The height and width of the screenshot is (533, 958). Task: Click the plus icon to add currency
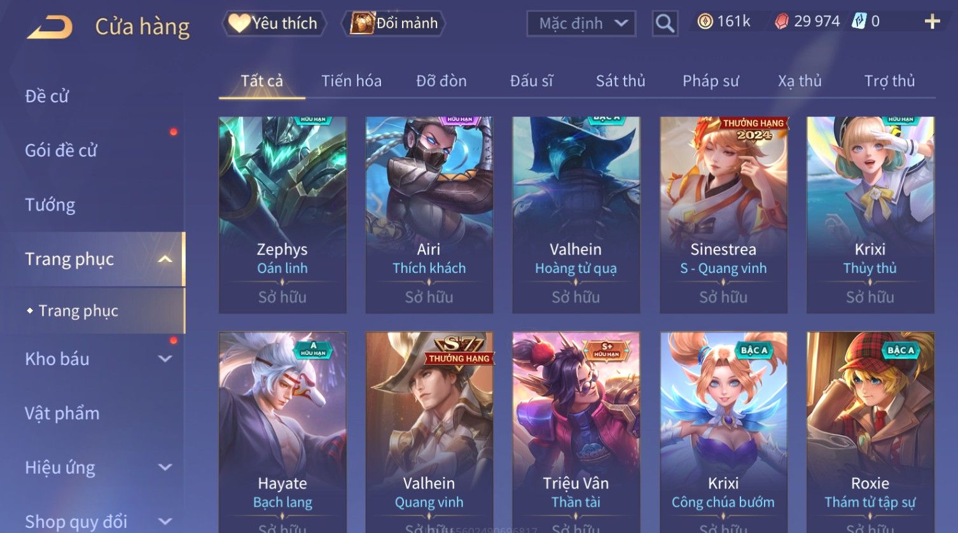coord(932,22)
